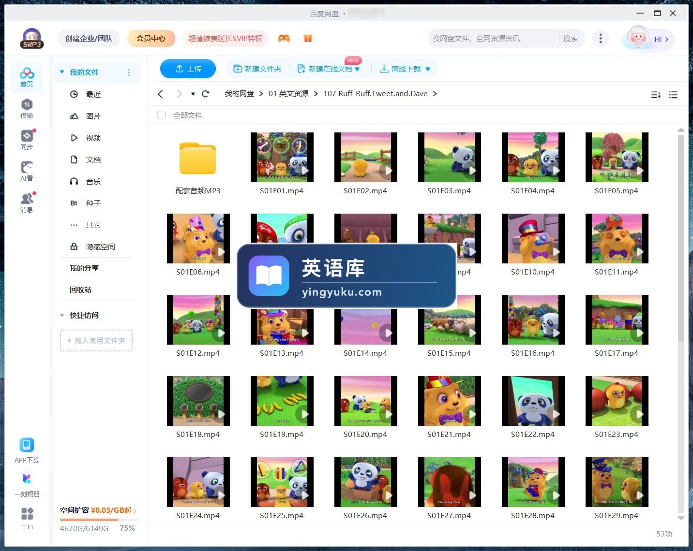
Task: Click 创建企业/团队 button
Action: tap(89, 38)
